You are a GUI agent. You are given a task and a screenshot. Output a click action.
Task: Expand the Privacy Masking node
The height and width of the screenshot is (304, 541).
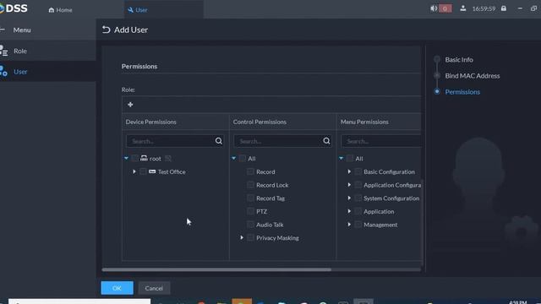(x=242, y=237)
